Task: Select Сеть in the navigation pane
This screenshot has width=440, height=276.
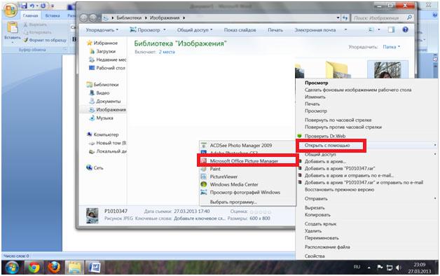Action: point(98,168)
